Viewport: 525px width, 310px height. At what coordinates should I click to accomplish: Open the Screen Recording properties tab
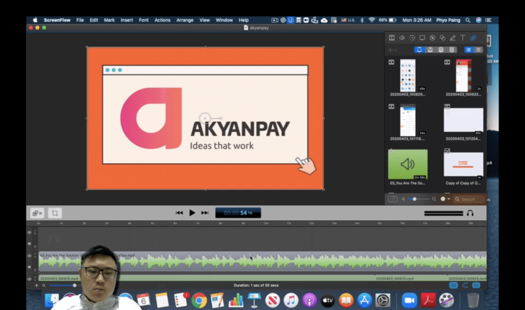pos(422,38)
